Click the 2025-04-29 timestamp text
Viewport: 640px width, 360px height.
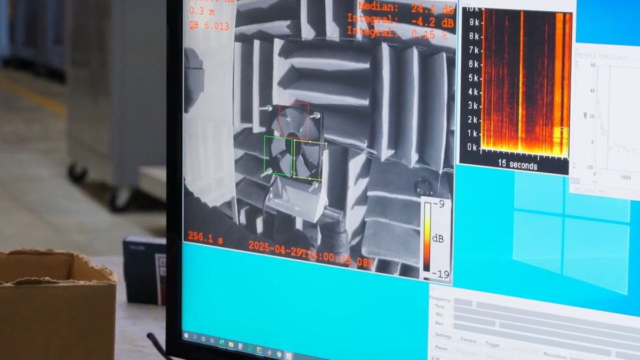click(310, 254)
